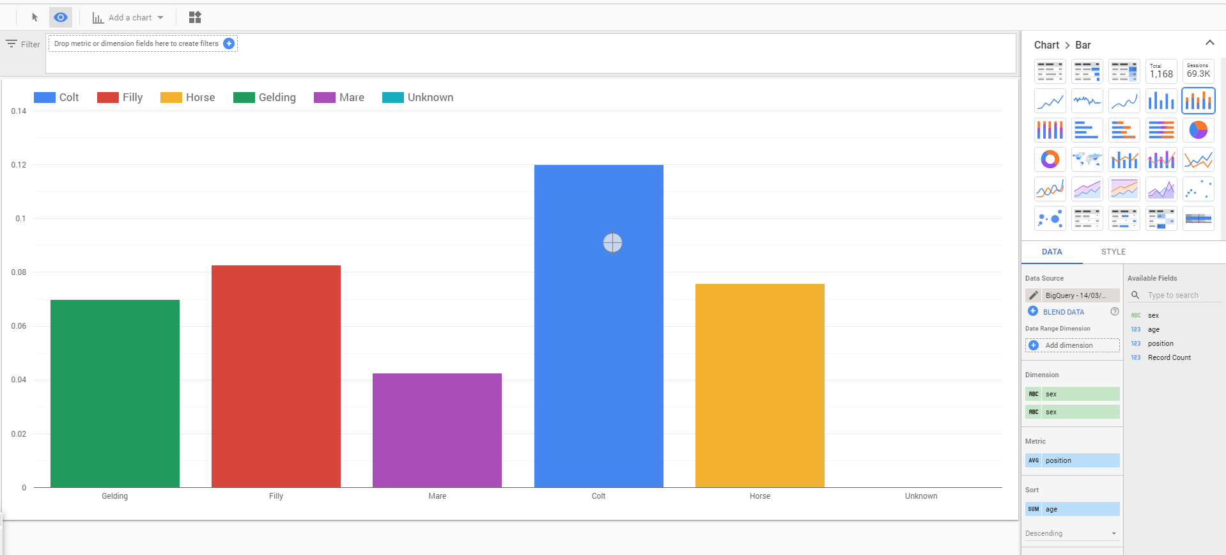The width and height of the screenshot is (1226, 555).
Task: Click the BLEND DATA link
Action: click(1063, 312)
